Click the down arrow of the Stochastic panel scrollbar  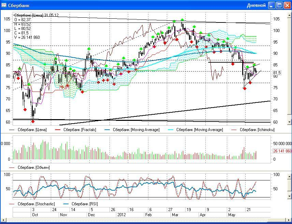[290, 196]
